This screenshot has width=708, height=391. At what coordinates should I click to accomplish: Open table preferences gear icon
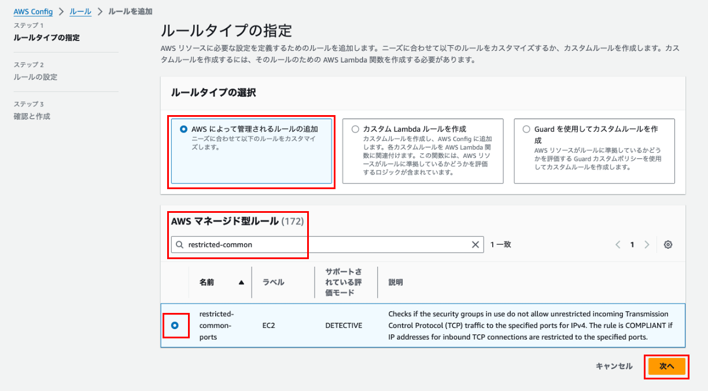pyautogui.click(x=668, y=245)
